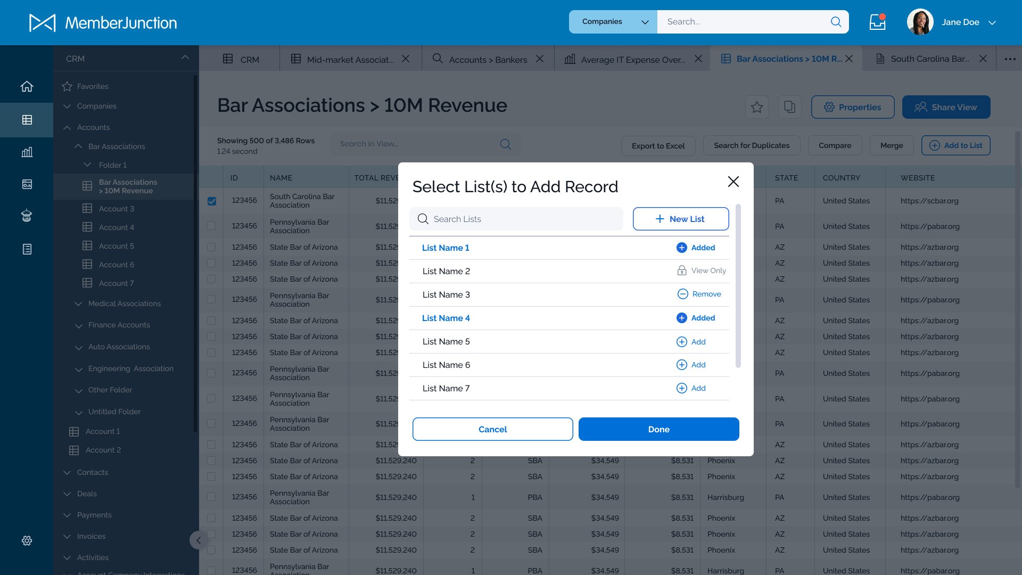This screenshot has width=1022, height=575.
Task: Click the Cancel button in dialog
Action: (492, 429)
